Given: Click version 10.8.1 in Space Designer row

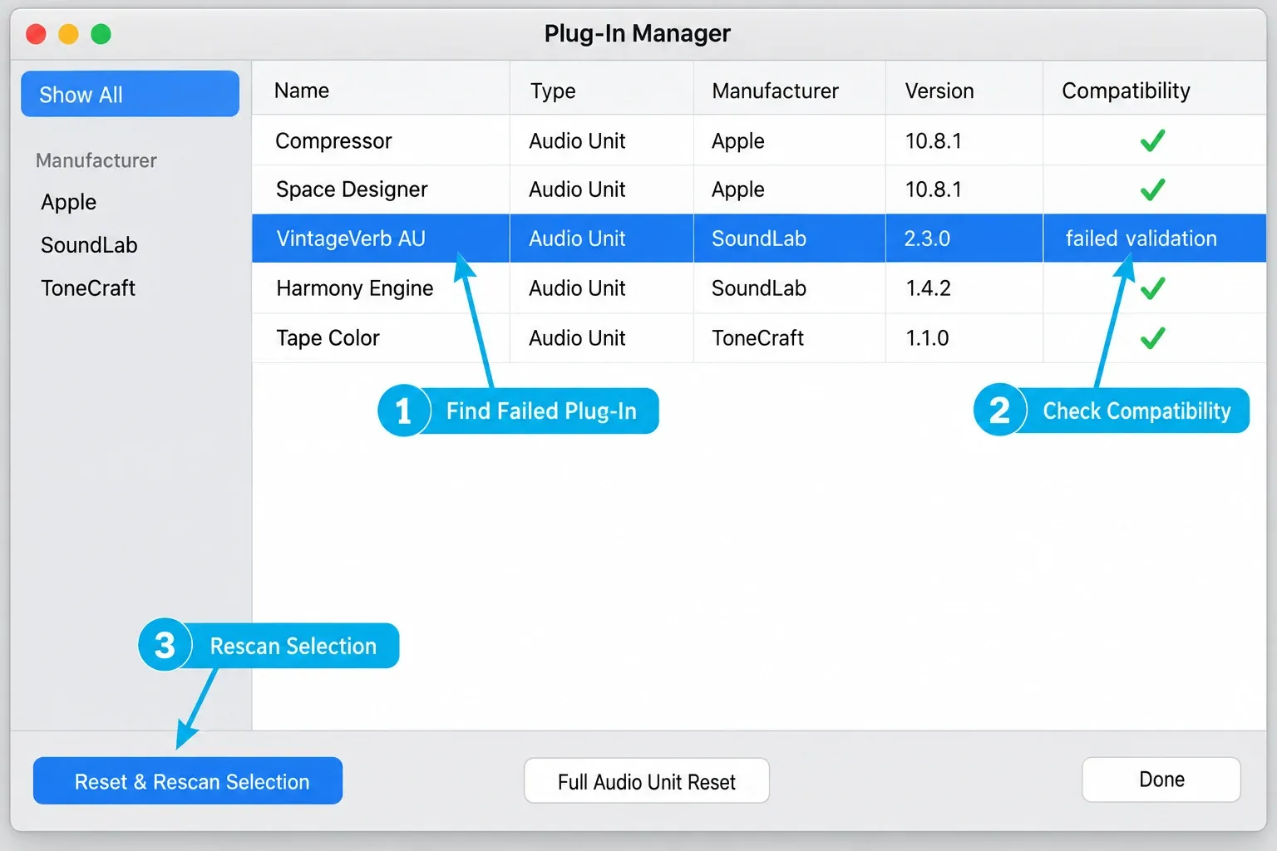Looking at the screenshot, I should click(933, 189).
